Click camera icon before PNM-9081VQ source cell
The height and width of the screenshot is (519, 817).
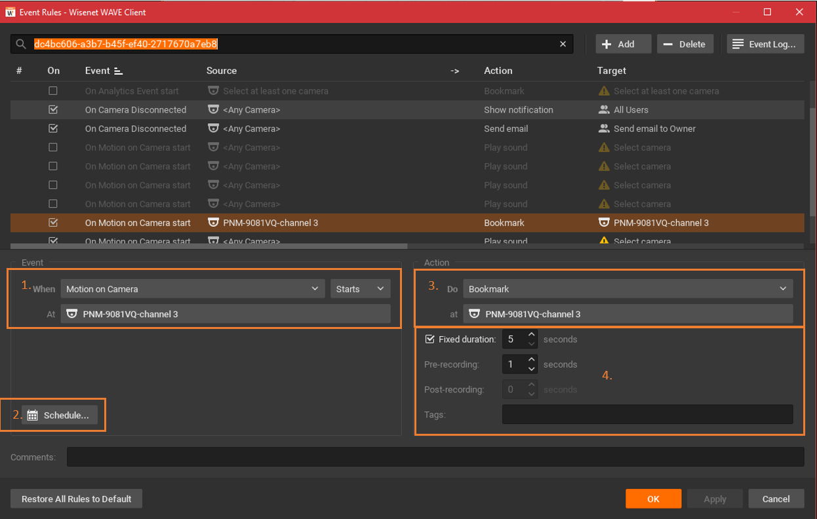pos(213,223)
